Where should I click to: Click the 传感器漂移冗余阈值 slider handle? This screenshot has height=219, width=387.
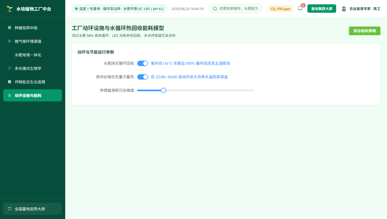(x=163, y=90)
